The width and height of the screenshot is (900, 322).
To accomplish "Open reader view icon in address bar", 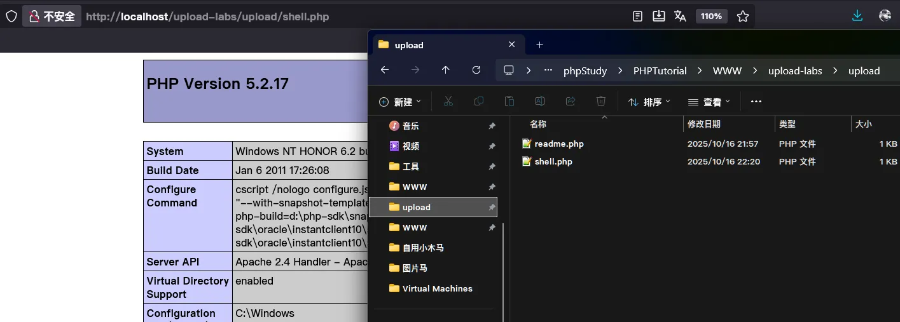I will 637,17.
